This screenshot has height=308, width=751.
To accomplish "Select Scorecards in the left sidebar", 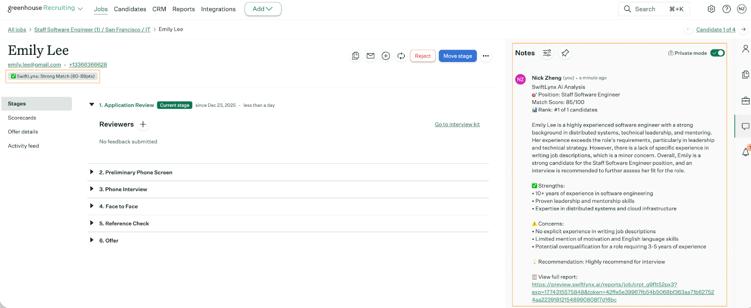I will (x=22, y=118).
